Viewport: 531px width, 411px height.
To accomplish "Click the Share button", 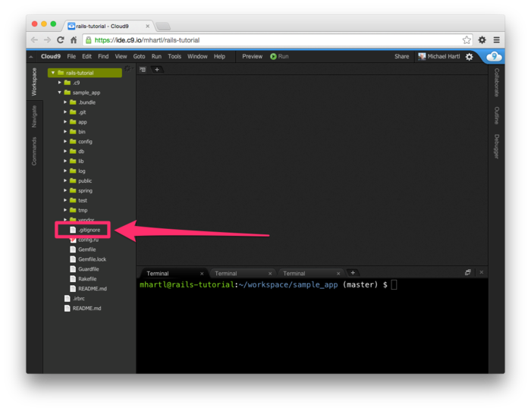I will pos(401,57).
